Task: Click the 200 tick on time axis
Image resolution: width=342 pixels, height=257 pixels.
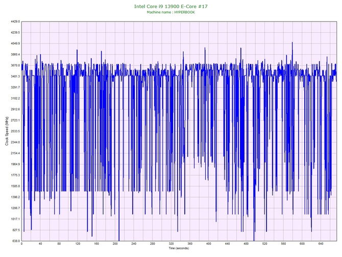Action: [115, 244]
